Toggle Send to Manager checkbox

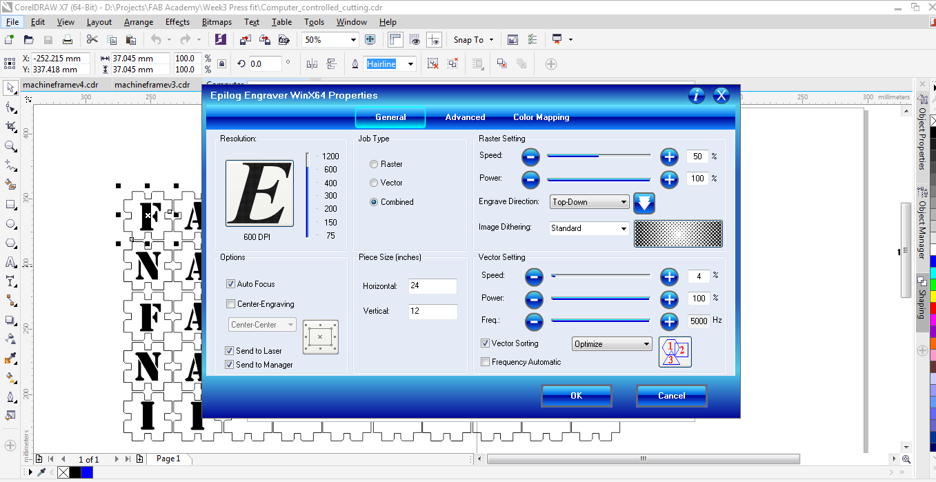[230, 365]
